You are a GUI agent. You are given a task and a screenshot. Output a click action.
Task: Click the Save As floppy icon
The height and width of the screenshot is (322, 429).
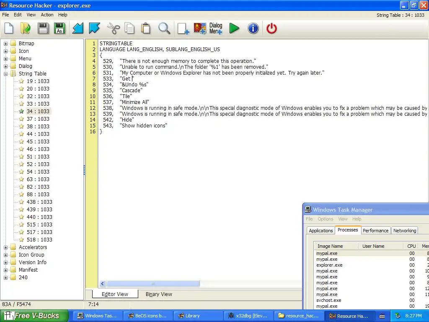(x=59, y=28)
